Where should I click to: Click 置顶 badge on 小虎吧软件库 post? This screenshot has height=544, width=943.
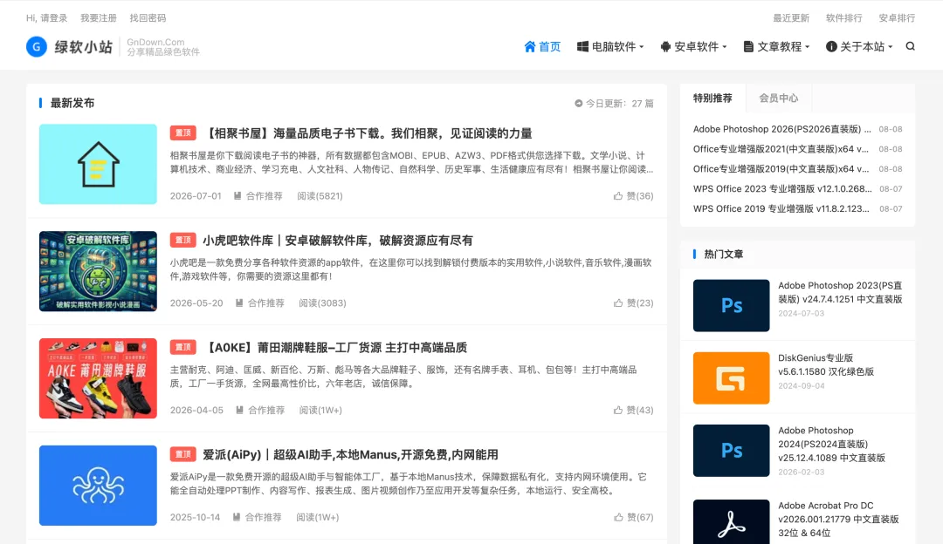182,240
